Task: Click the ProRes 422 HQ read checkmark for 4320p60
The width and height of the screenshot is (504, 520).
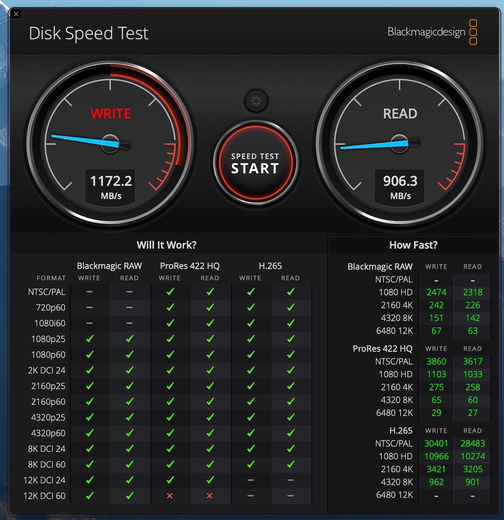Action: [x=210, y=433]
